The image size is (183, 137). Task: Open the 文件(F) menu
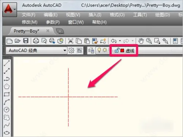29,15
